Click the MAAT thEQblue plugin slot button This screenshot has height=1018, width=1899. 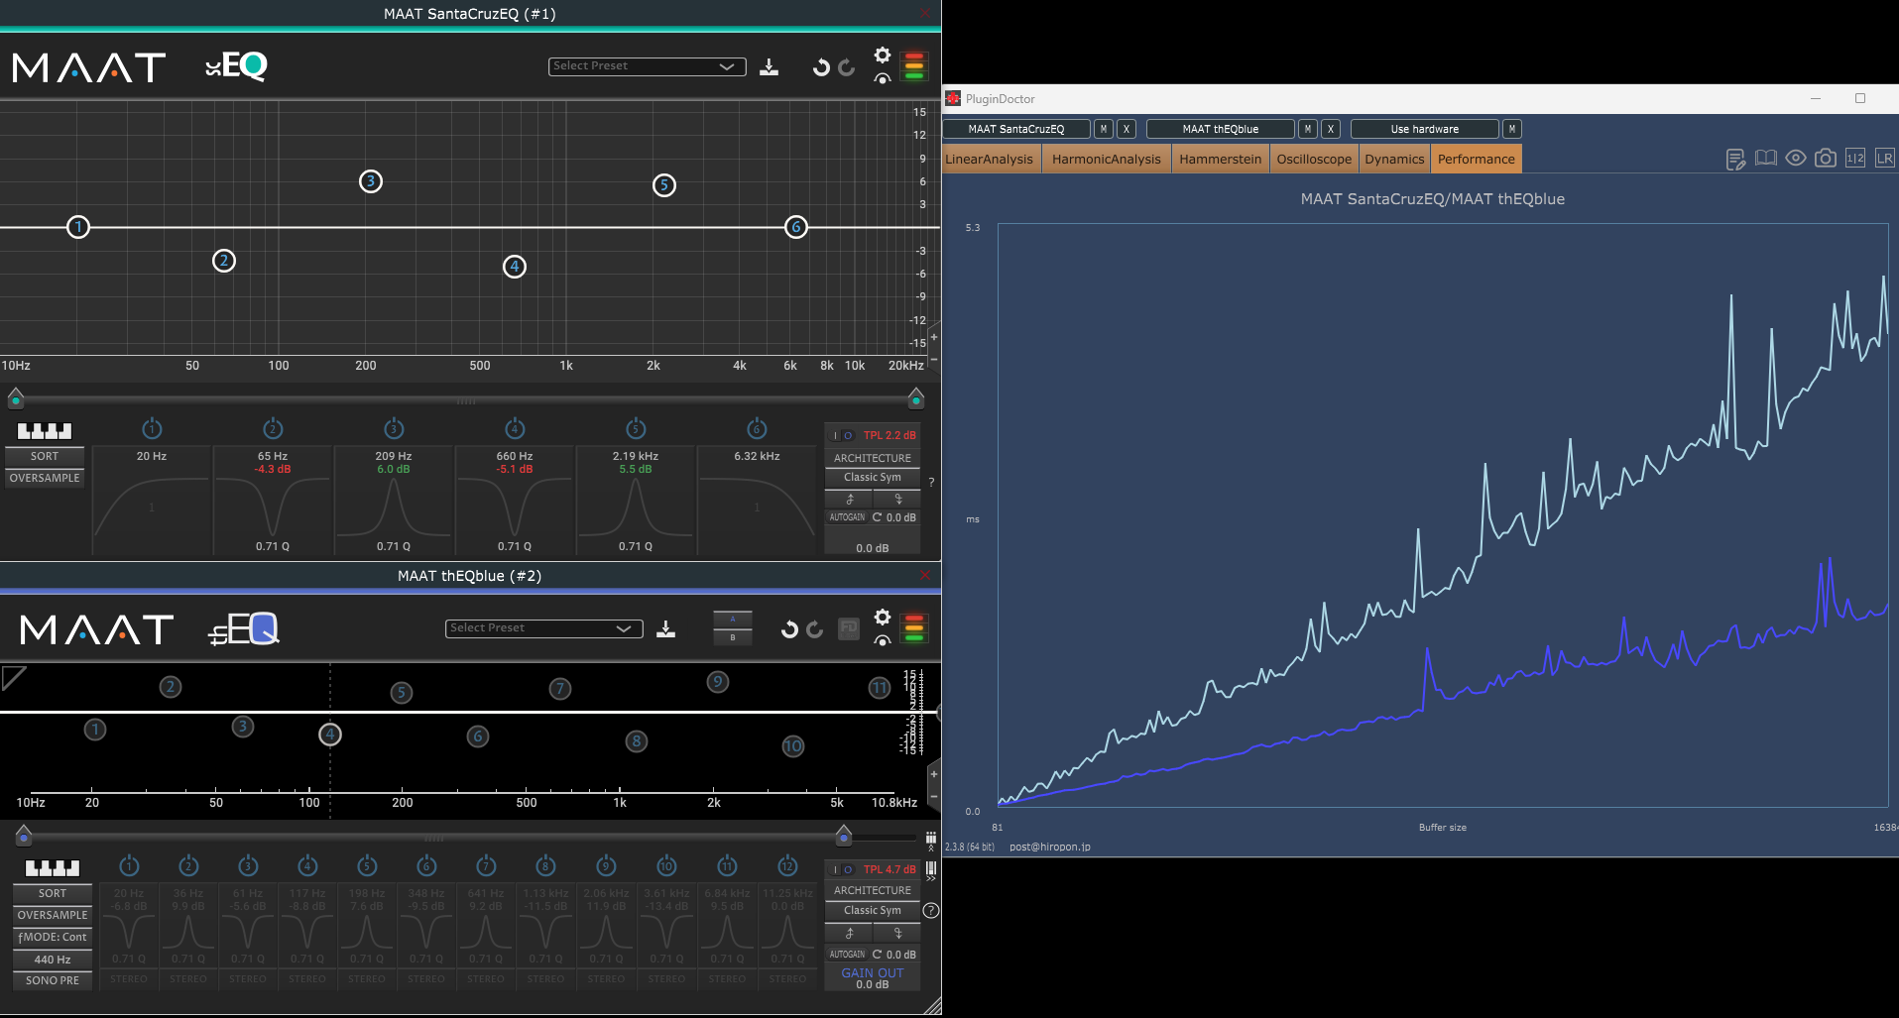tap(1221, 129)
